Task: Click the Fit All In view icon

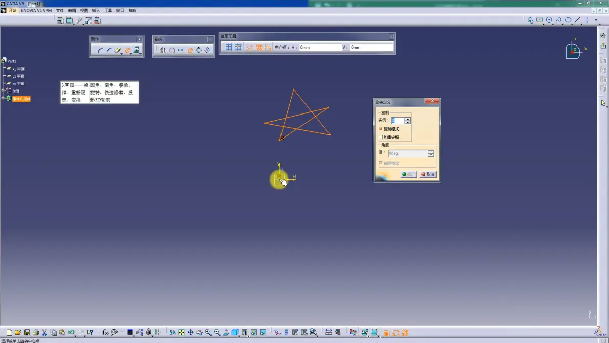Action: point(181,332)
